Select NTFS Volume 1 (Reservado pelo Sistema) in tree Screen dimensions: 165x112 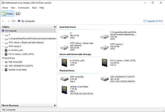[x=26, y=42]
